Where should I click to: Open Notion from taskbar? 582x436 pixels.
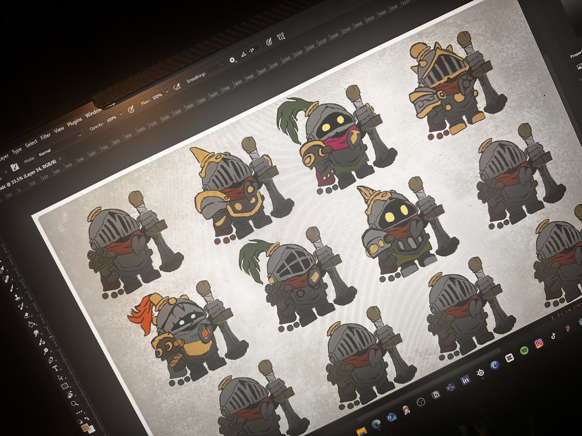[436, 395]
